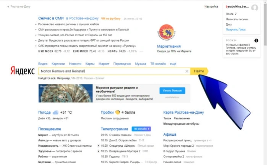
Task: Open Афиша heading
Action: tap(170, 135)
